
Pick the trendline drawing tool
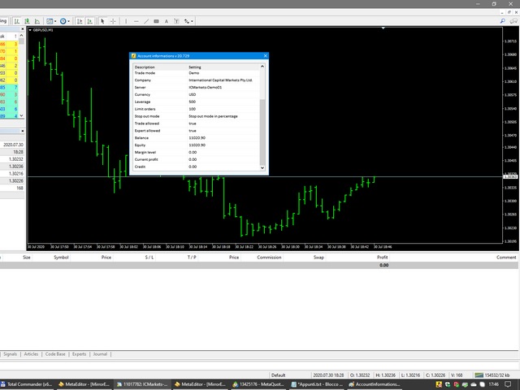click(x=145, y=20)
